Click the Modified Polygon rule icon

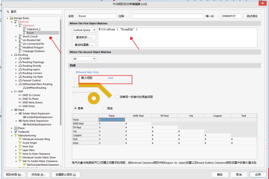20,48
